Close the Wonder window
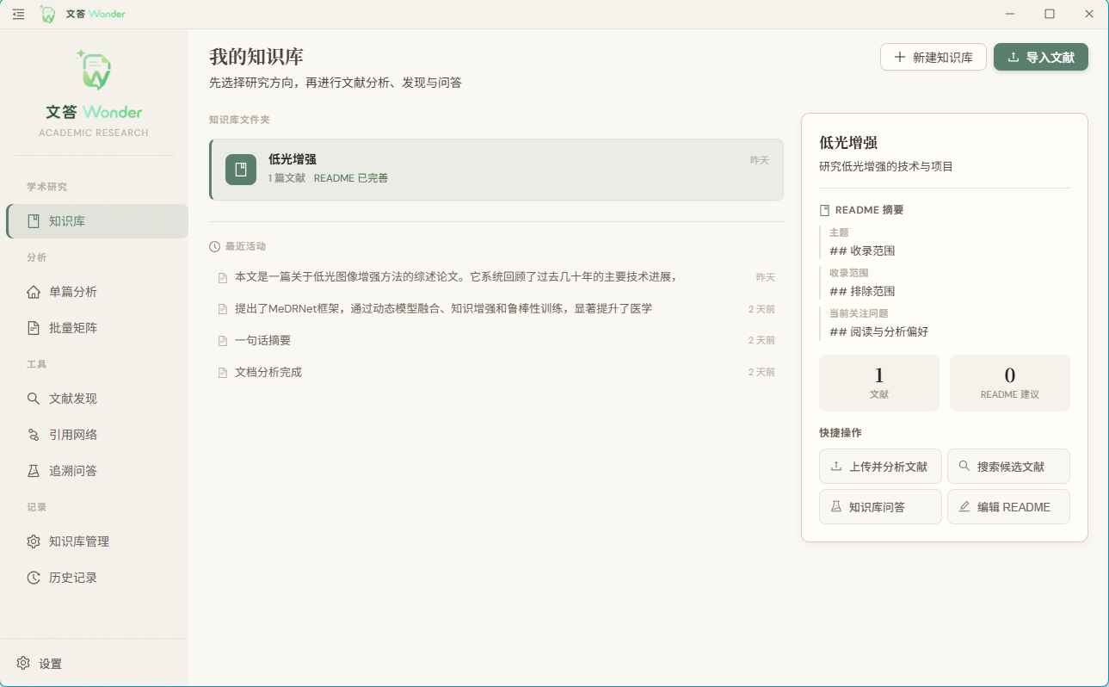Image resolution: width=1109 pixels, height=687 pixels. [1089, 14]
